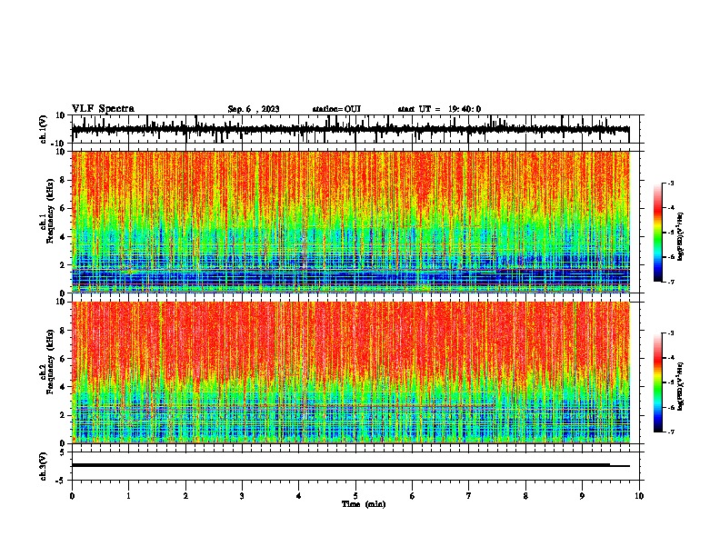The height and width of the screenshot is (556, 720).
Task: Click the VLF Spectra title text
Action: [x=103, y=109]
